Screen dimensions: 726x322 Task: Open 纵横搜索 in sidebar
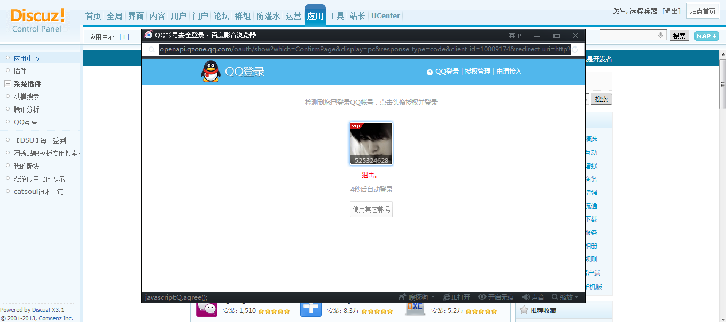click(x=26, y=97)
